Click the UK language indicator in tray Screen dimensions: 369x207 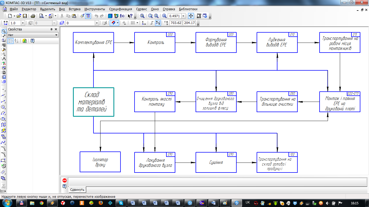[x=248, y=203]
